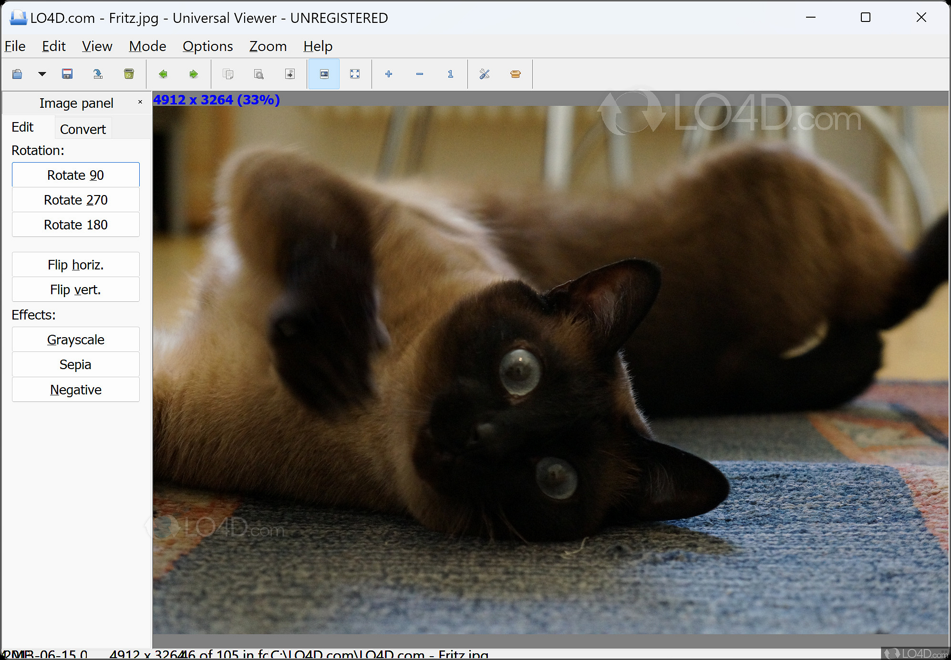Viewport: 951px width, 660px height.
Task: Toggle fullscreen mode icon
Action: (x=355, y=74)
